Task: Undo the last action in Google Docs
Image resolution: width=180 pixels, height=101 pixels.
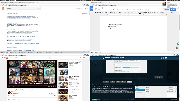Action: pyautogui.click(x=98, y=13)
